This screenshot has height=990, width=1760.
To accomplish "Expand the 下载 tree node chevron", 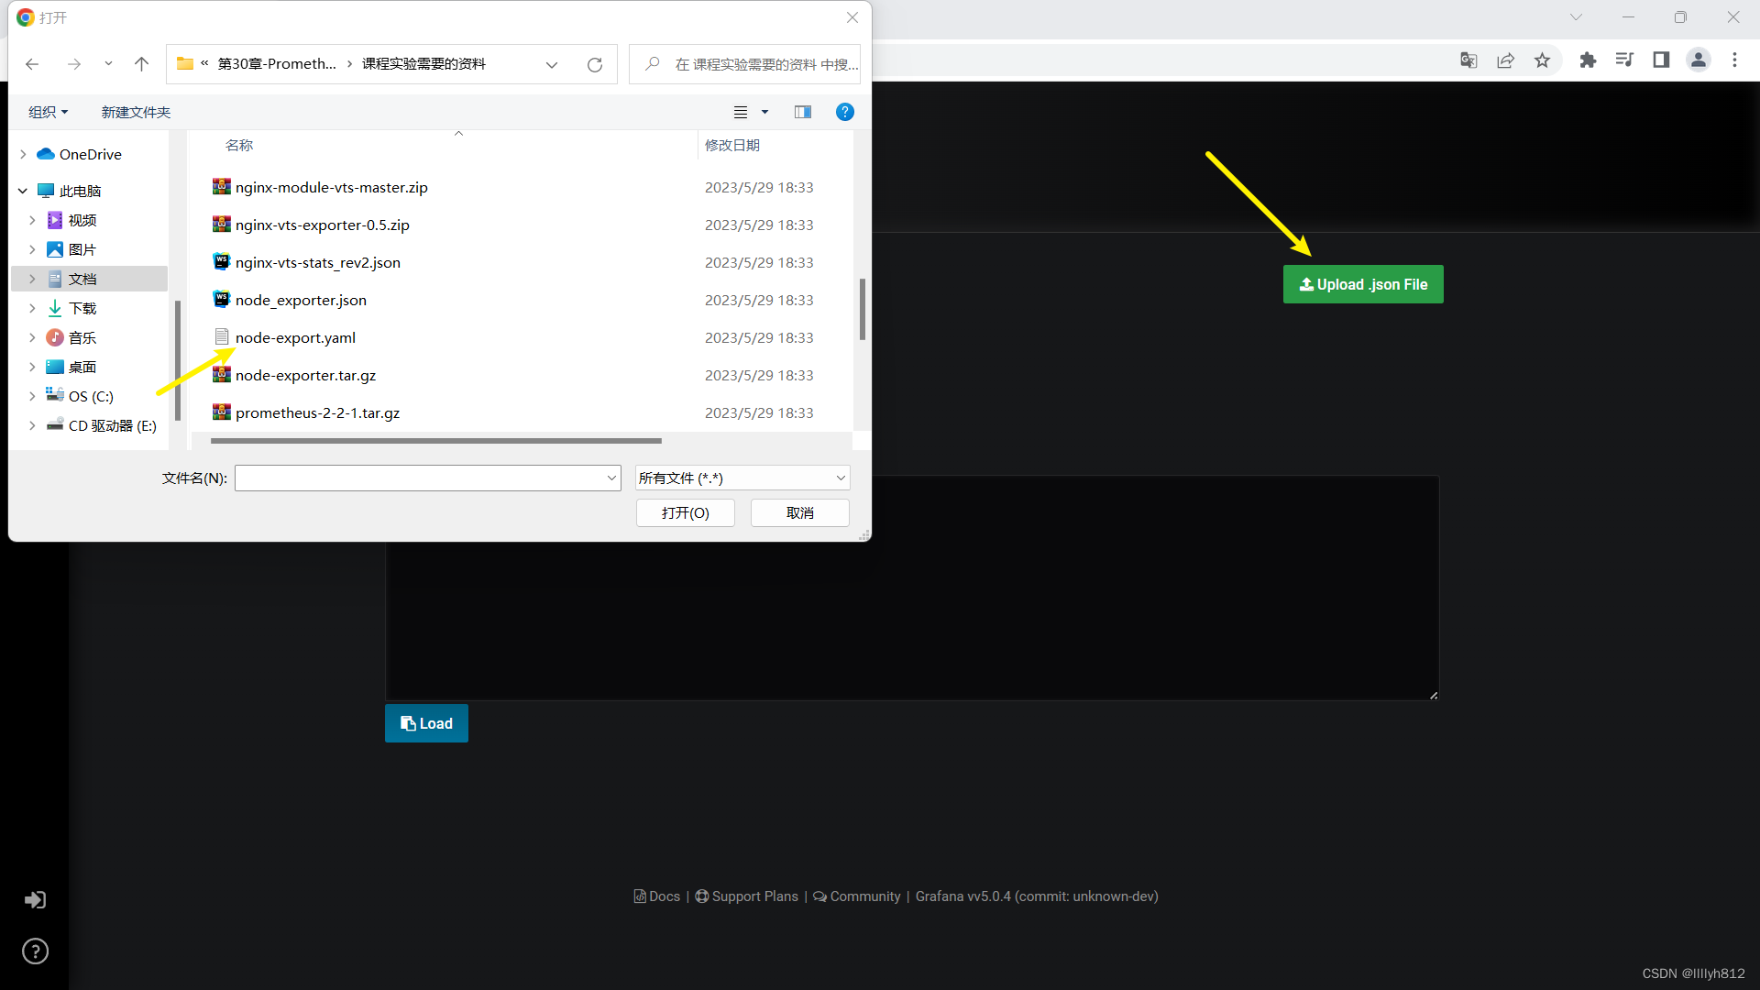I will pos(32,308).
